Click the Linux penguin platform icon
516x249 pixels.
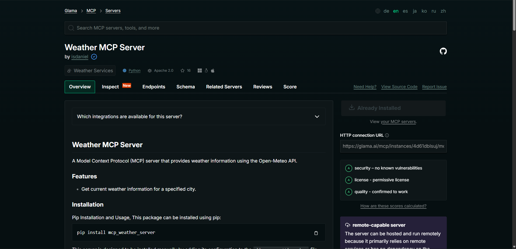click(206, 71)
